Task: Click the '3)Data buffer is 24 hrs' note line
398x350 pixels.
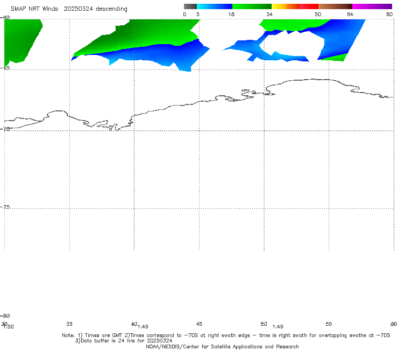Action: click(124, 341)
